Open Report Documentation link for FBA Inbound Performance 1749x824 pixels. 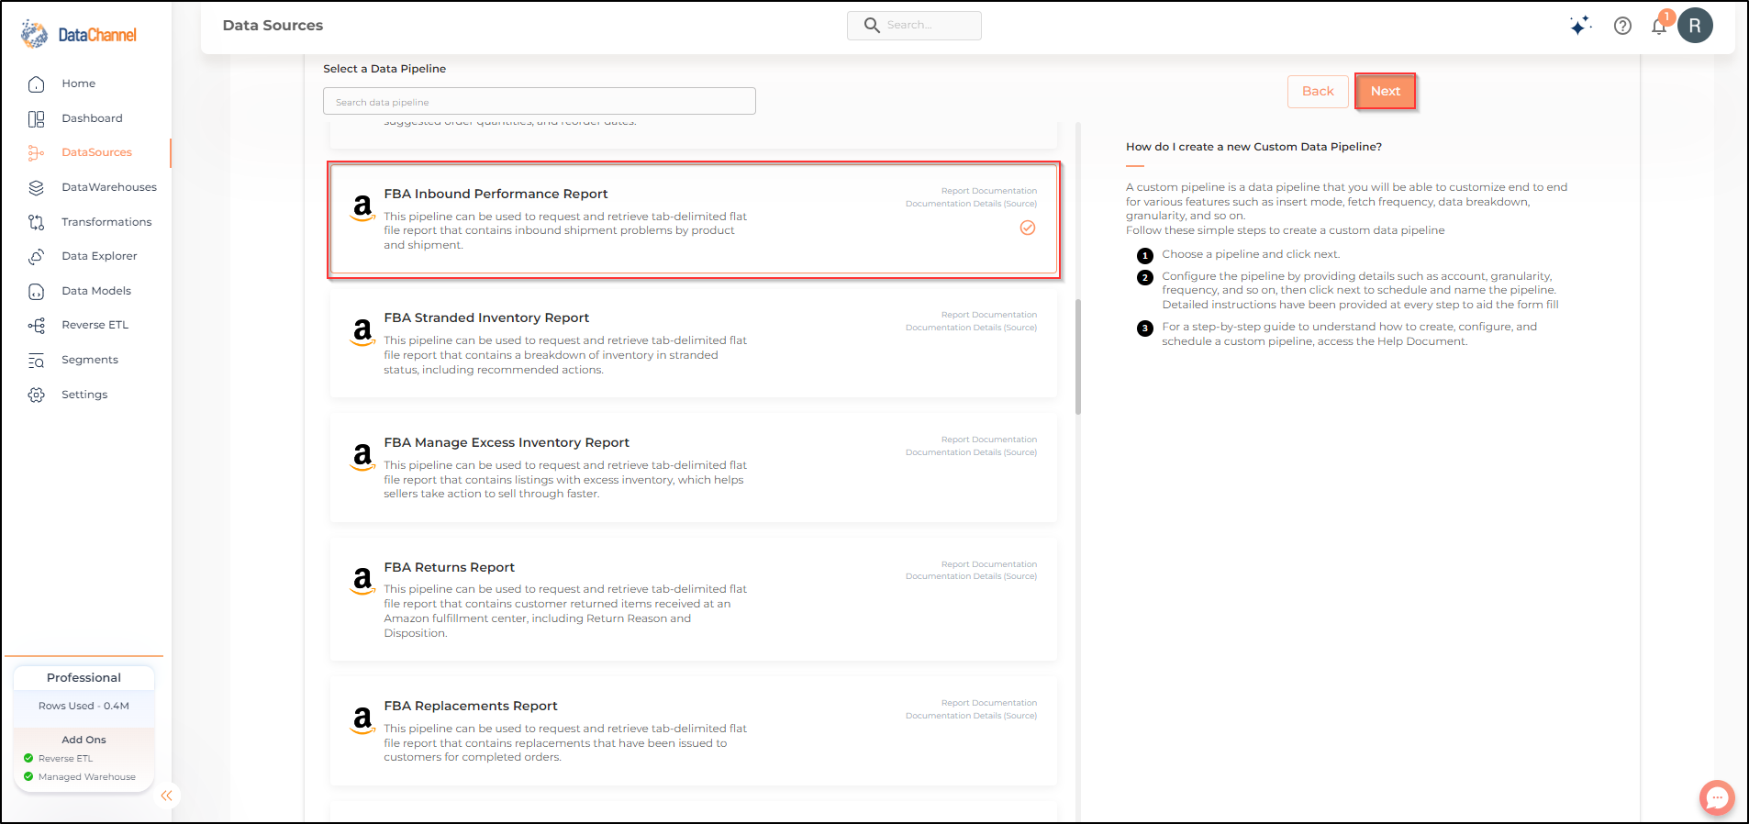coord(989,191)
